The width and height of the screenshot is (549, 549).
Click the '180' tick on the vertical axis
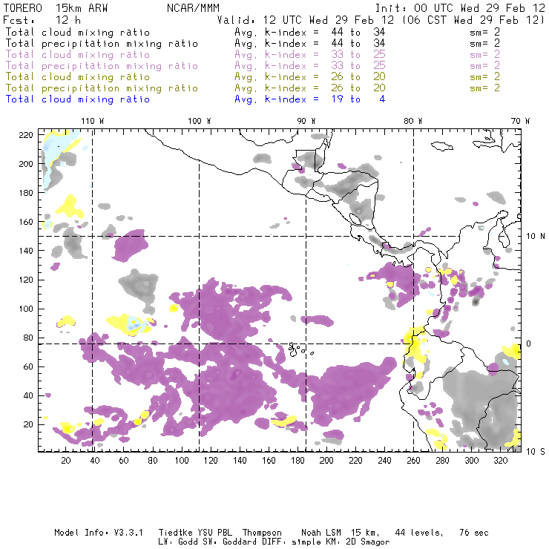[x=26, y=193]
